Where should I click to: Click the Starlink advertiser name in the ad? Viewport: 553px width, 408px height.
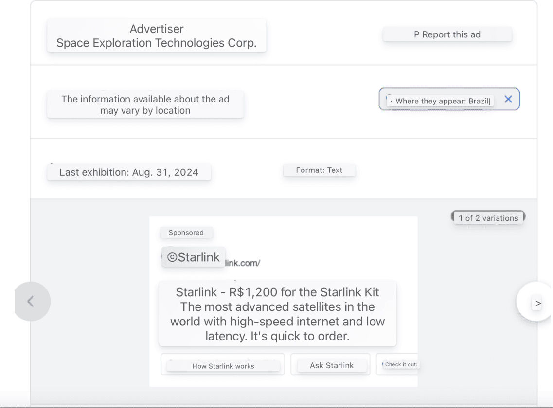[x=193, y=257]
